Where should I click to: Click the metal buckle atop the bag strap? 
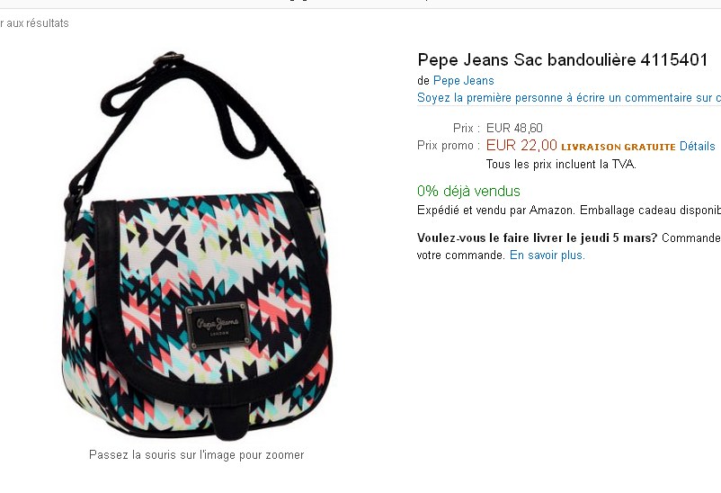(x=169, y=58)
